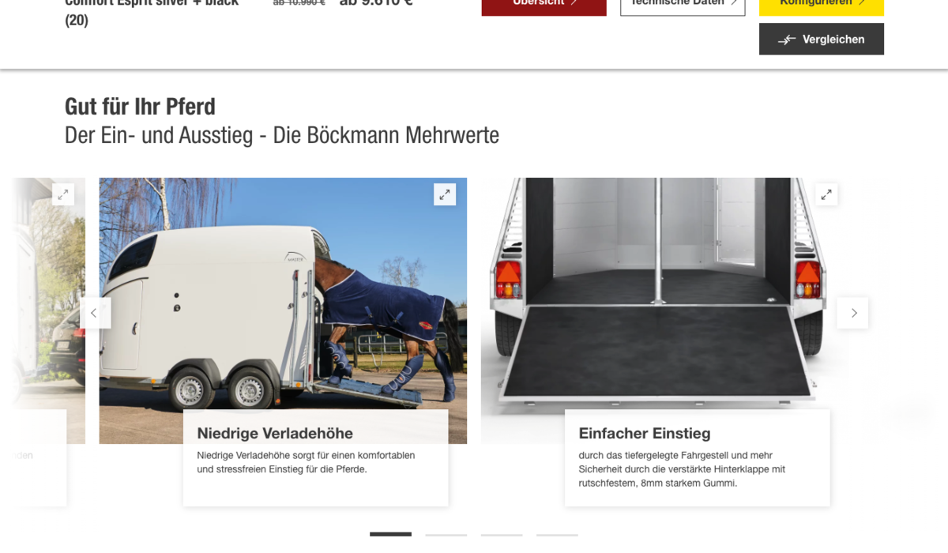The width and height of the screenshot is (948, 553).
Task: Select first carousel page indicator
Action: coord(390,535)
